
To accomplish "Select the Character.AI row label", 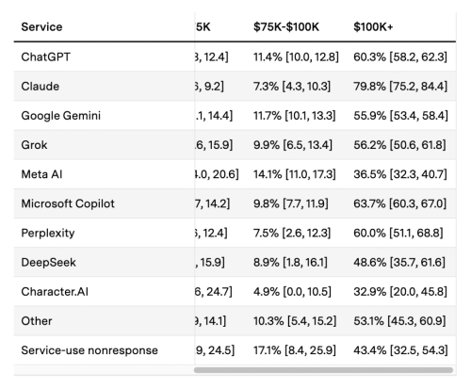I will (x=55, y=292).
